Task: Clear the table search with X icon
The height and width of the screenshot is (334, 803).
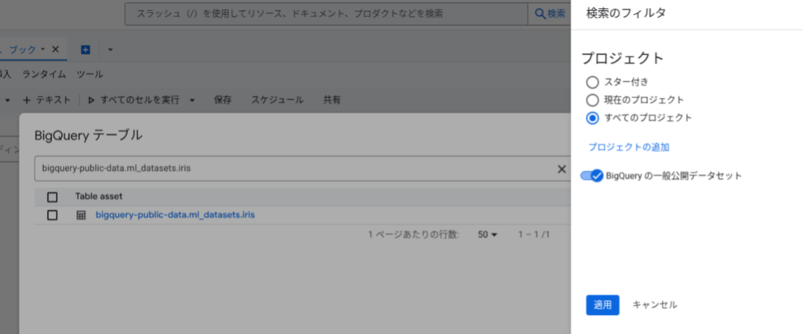Action: click(x=561, y=169)
